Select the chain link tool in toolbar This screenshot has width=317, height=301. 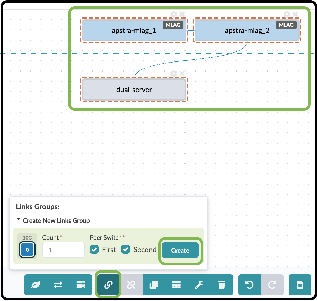click(108, 285)
